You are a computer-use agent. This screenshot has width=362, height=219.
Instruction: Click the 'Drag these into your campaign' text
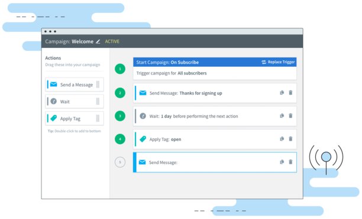click(x=73, y=65)
